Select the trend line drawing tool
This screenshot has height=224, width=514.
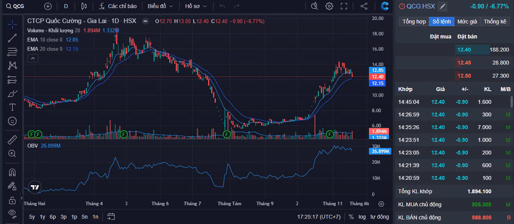[12, 38]
